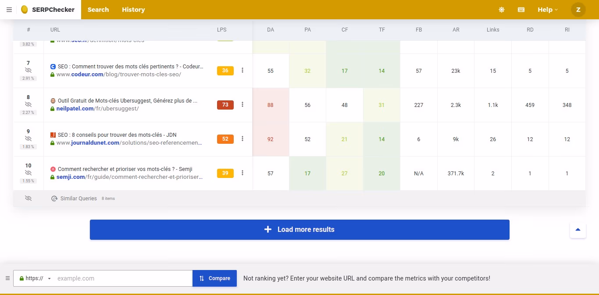Viewport: 599px width, 295px height.
Task: Open the codeur.com result URL
Action: (118, 75)
